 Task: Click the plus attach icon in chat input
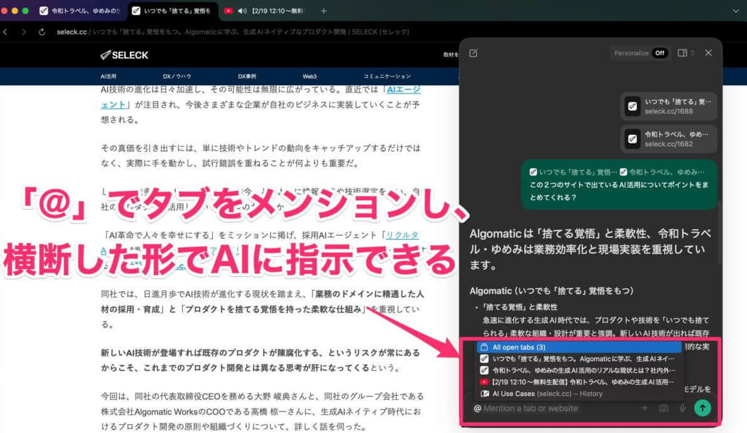[x=645, y=409]
